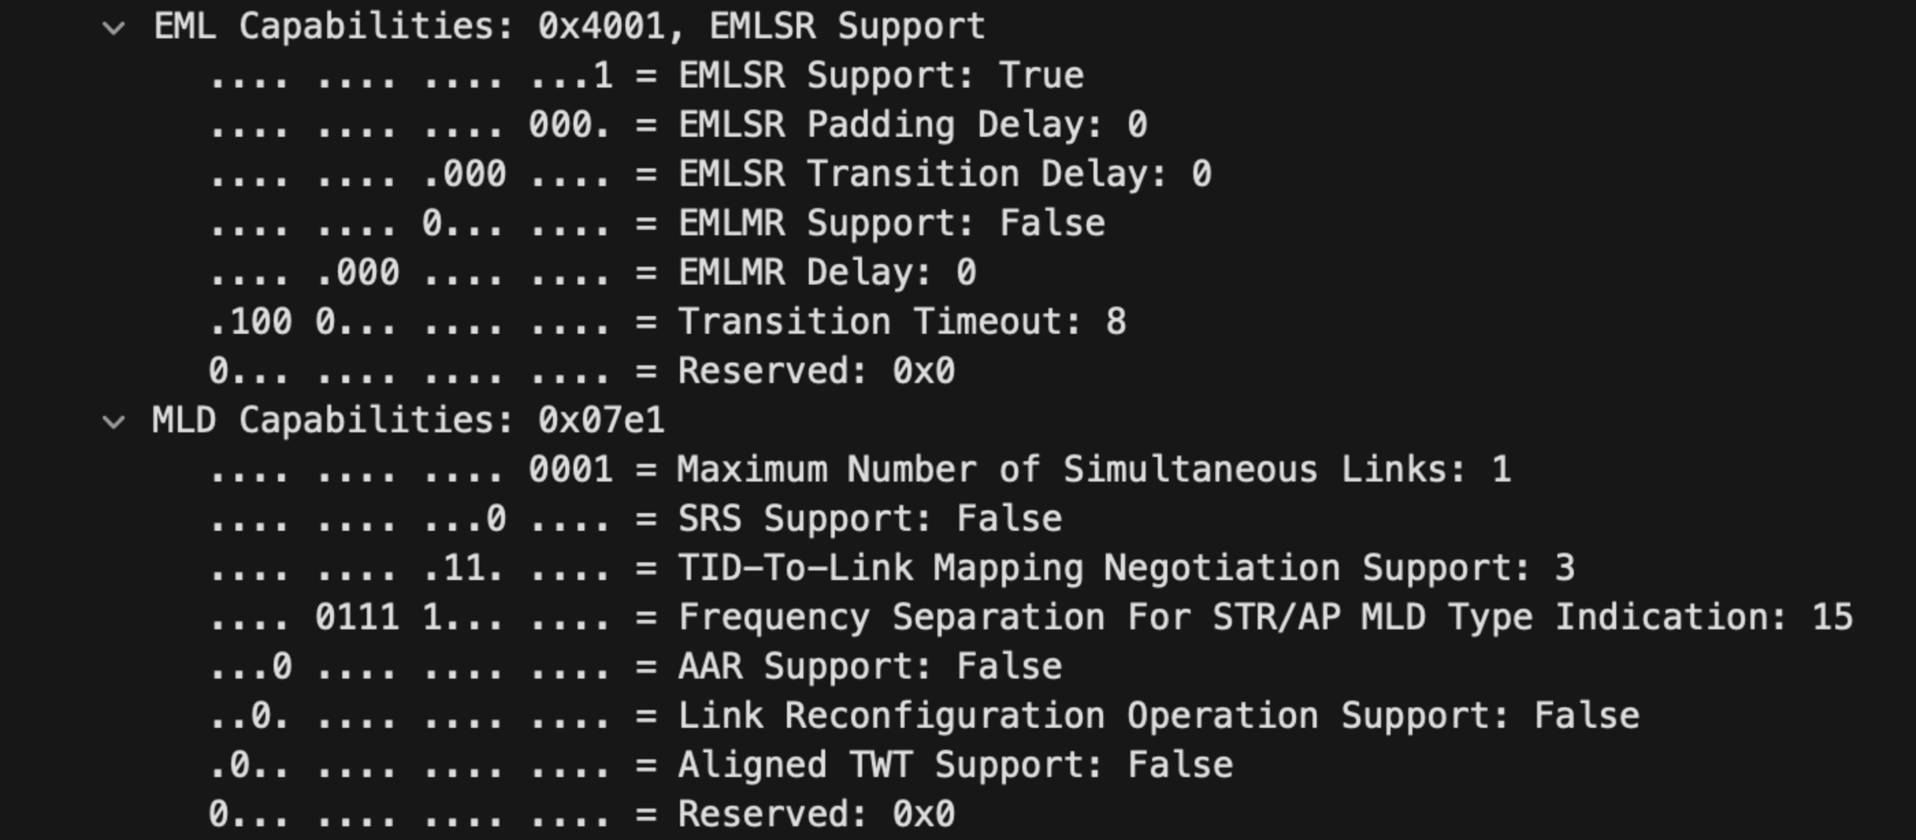Highlight Frequency Separation For STR/AP MLD field
This screenshot has width=1916, height=840.
coord(1264,618)
